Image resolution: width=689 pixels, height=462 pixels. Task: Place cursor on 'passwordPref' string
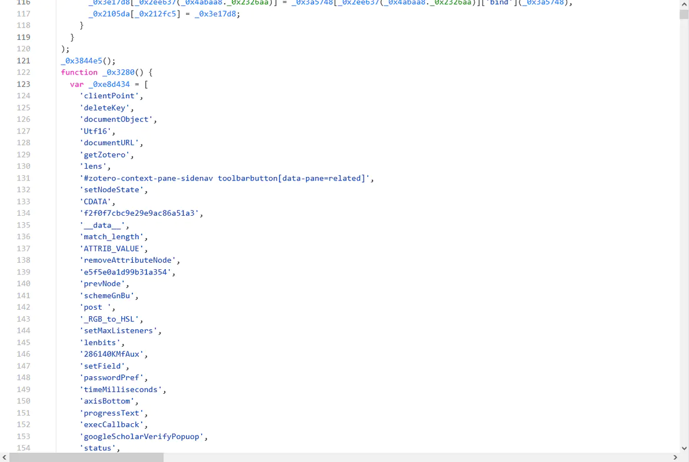click(x=114, y=378)
